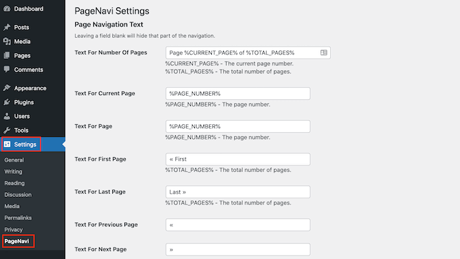Click the 'Text For Next Page' label

pyautogui.click(x=101, y=250)
